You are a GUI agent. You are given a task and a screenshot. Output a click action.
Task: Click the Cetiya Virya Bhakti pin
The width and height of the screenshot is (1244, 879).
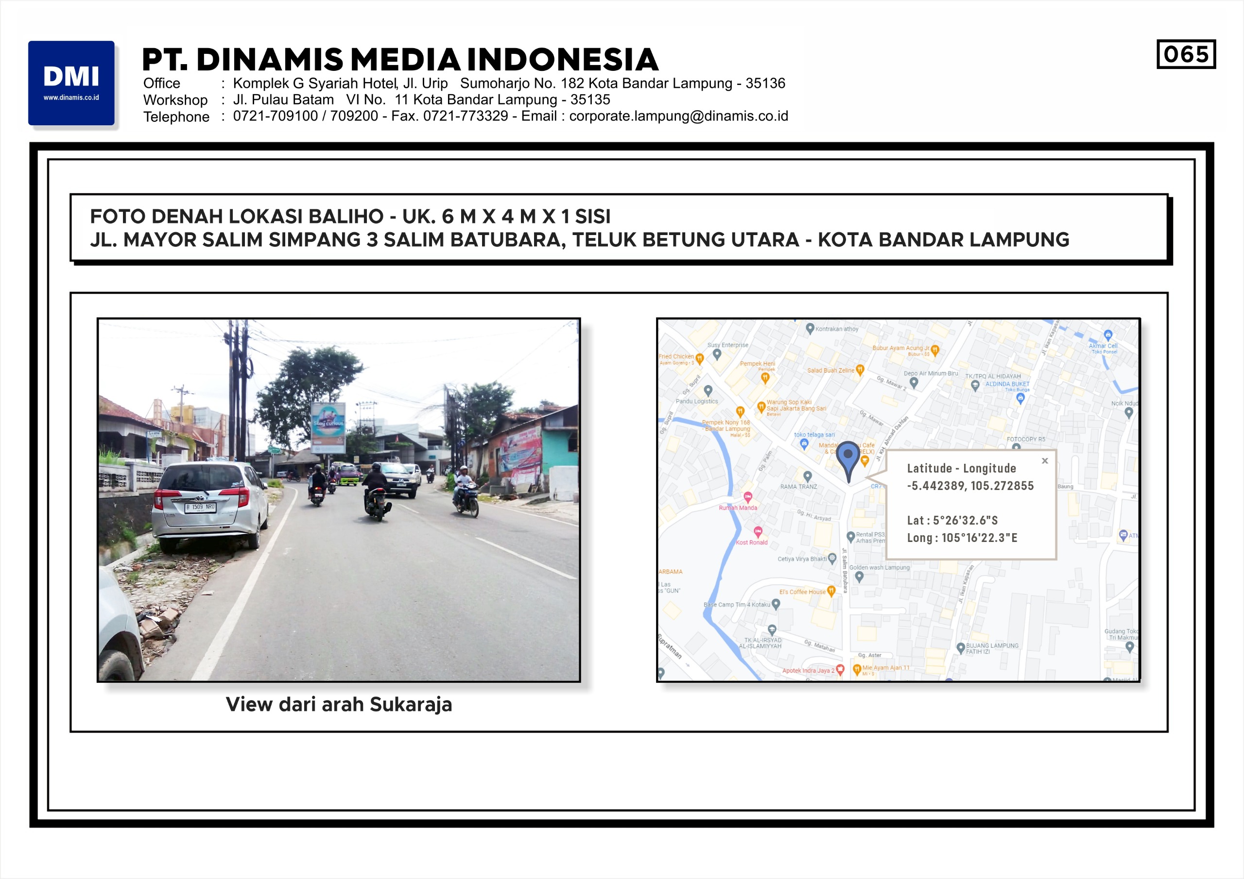click(x=832, y=558)
